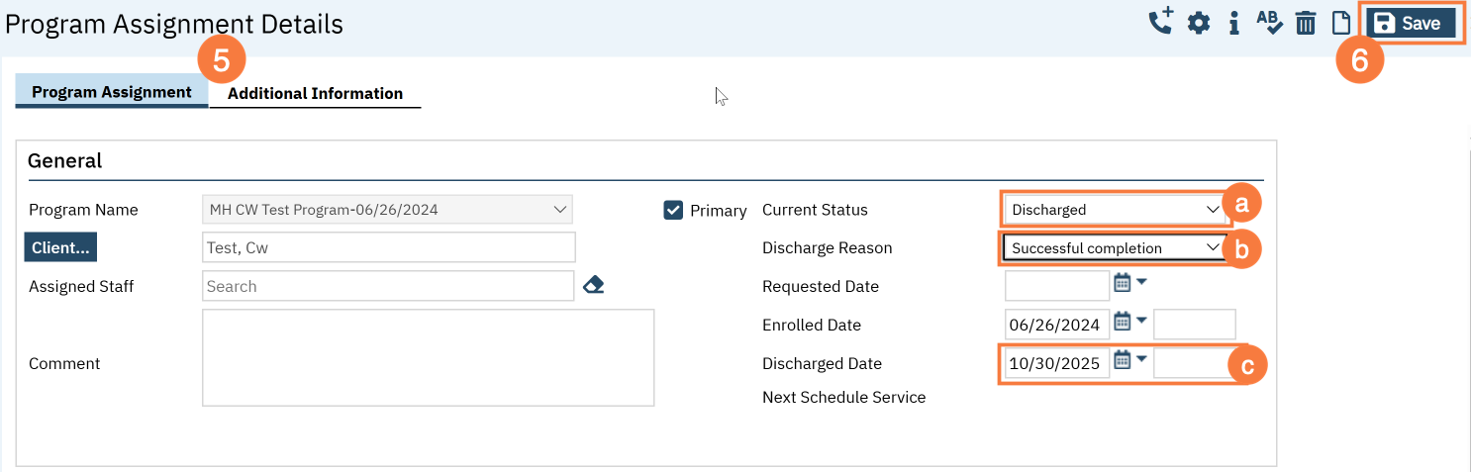Run the spell check icon
The height and width of the screenshot is (472, 1471).
1269,23
